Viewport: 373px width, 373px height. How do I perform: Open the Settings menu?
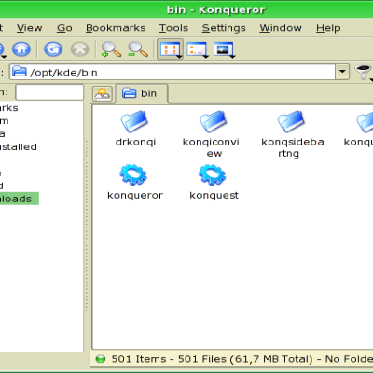[x=224, y=28]
